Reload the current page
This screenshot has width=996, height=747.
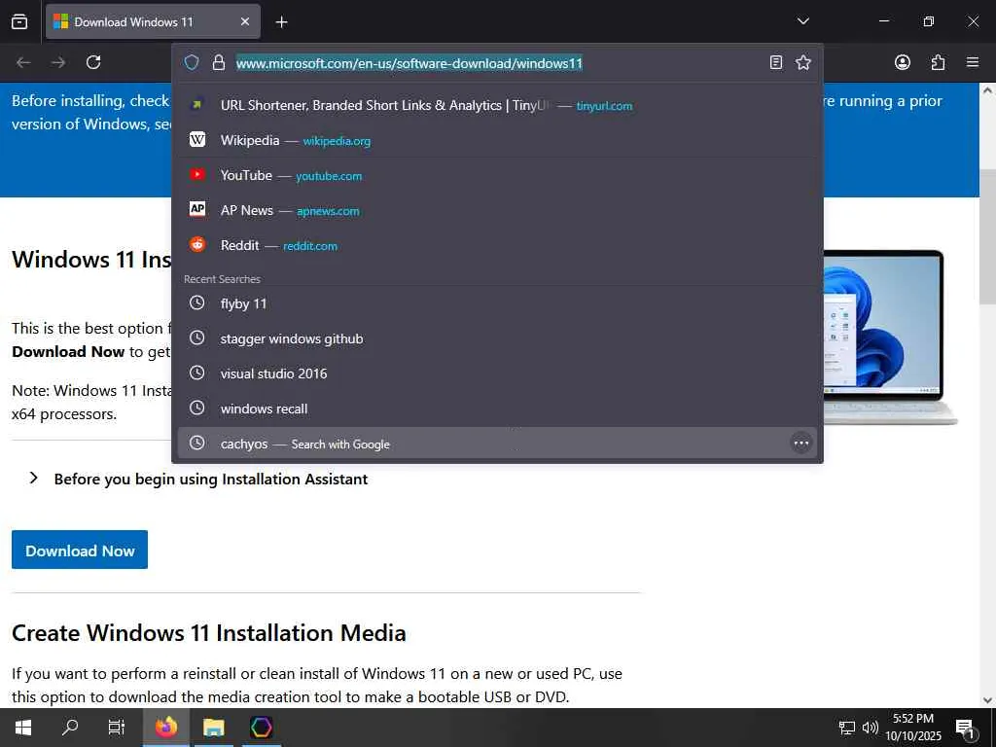93,62
